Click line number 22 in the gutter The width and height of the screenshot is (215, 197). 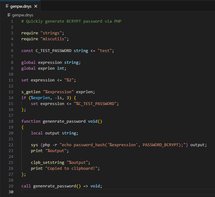[11, 145]
